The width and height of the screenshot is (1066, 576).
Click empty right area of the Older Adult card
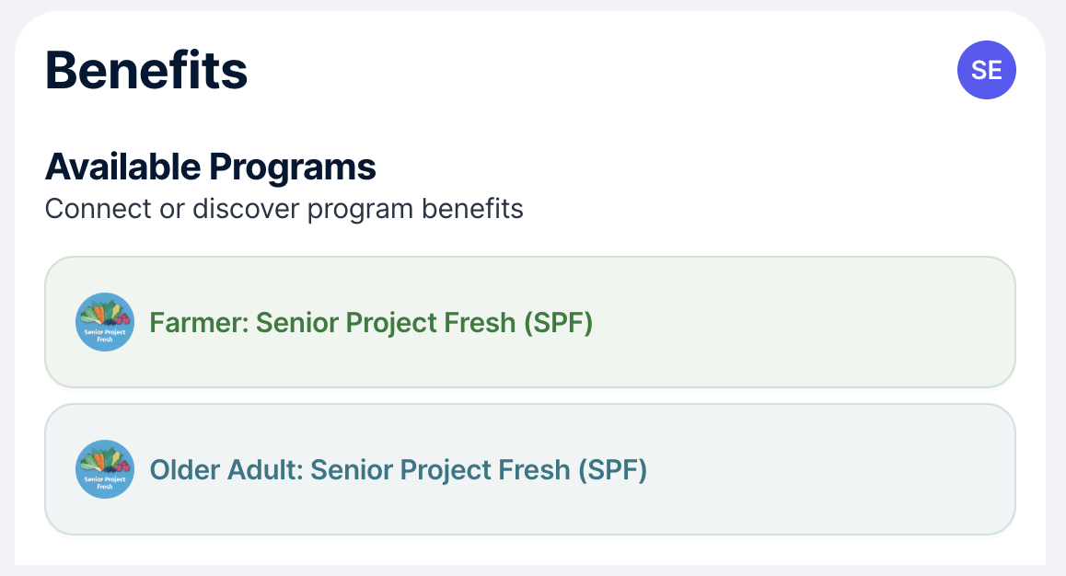pyautogui.click(x=829, y=469)
